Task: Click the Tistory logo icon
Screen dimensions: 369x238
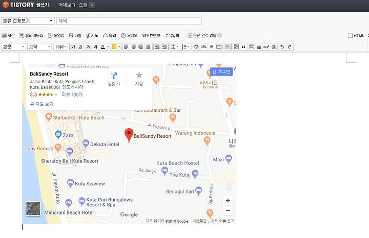Action: [x=6, y=5]
